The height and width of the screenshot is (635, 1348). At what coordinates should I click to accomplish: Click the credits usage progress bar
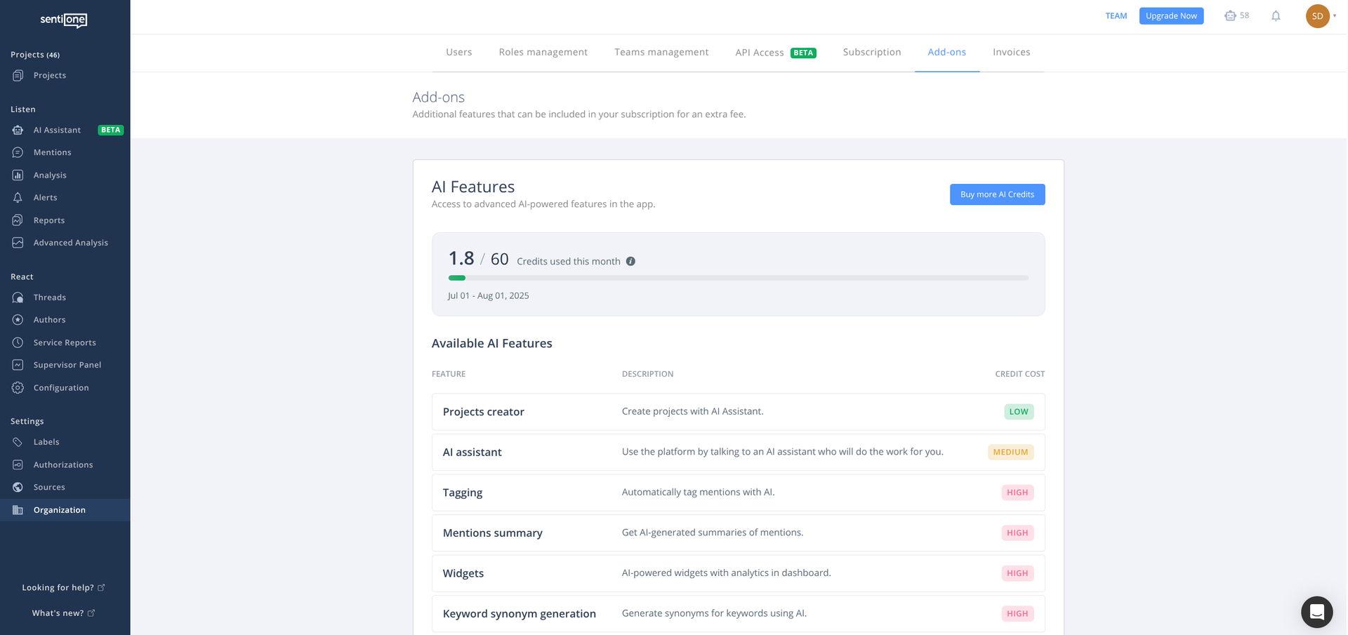pyautogui.click(x=738, y=278)
